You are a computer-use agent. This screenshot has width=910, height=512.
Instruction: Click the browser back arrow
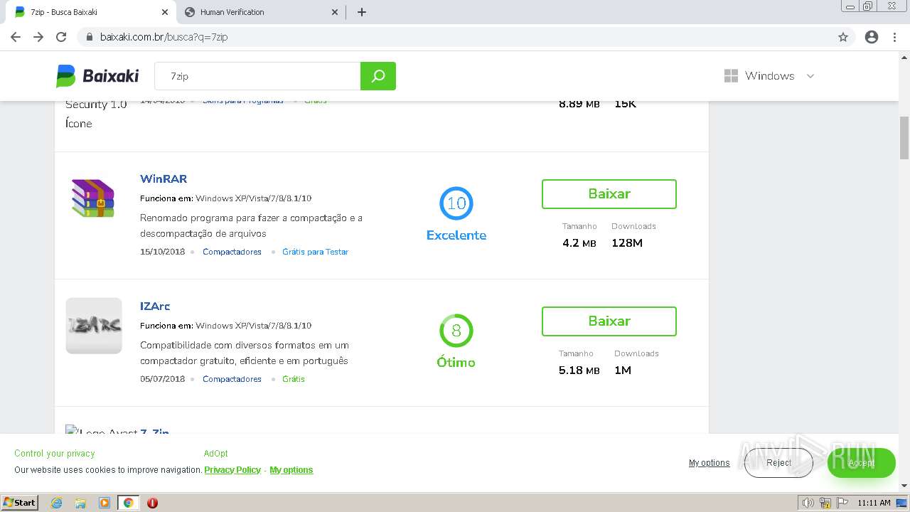click(x=16, y=37)
